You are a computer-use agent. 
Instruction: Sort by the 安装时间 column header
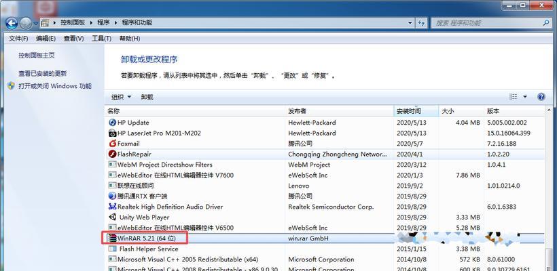[x=416, y=111]
